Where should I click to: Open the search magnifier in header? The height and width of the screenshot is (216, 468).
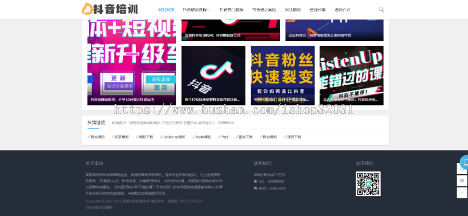click(381, 9)
